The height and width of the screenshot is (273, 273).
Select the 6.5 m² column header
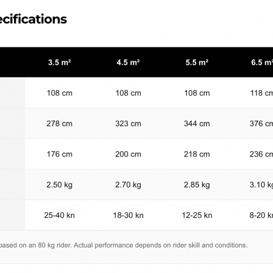point(252,62)
